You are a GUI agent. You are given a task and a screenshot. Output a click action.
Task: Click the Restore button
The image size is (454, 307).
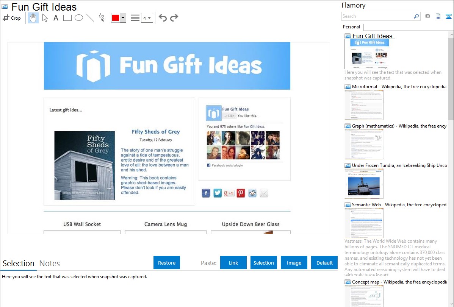click(x=167, y=263)
